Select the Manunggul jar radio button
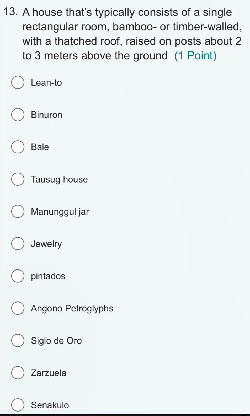Image resolution: width=250 pixels, height=416 pixels. 18,212
